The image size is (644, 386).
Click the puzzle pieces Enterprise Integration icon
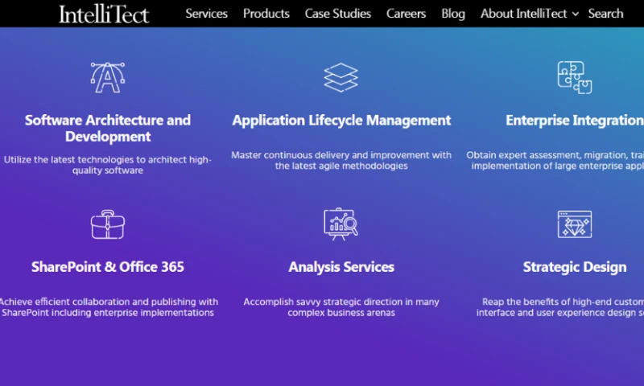click(x=575, y=77)
